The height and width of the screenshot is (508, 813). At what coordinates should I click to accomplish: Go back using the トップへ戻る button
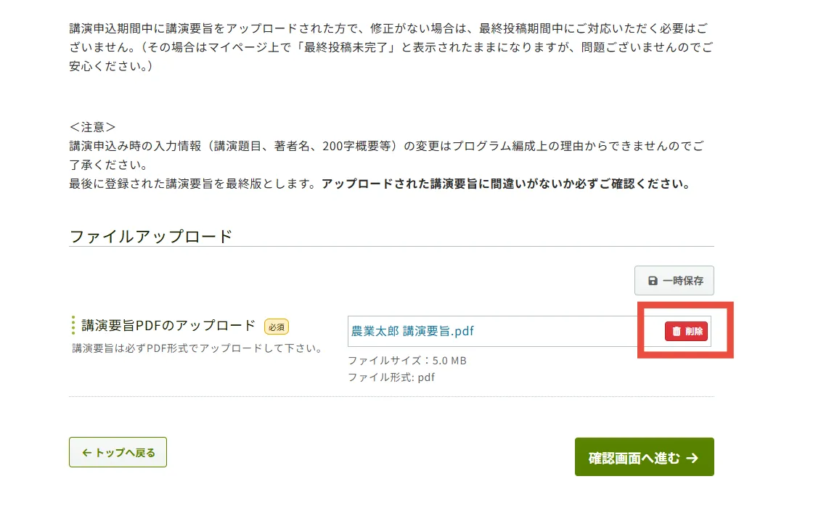pos(118,452)
